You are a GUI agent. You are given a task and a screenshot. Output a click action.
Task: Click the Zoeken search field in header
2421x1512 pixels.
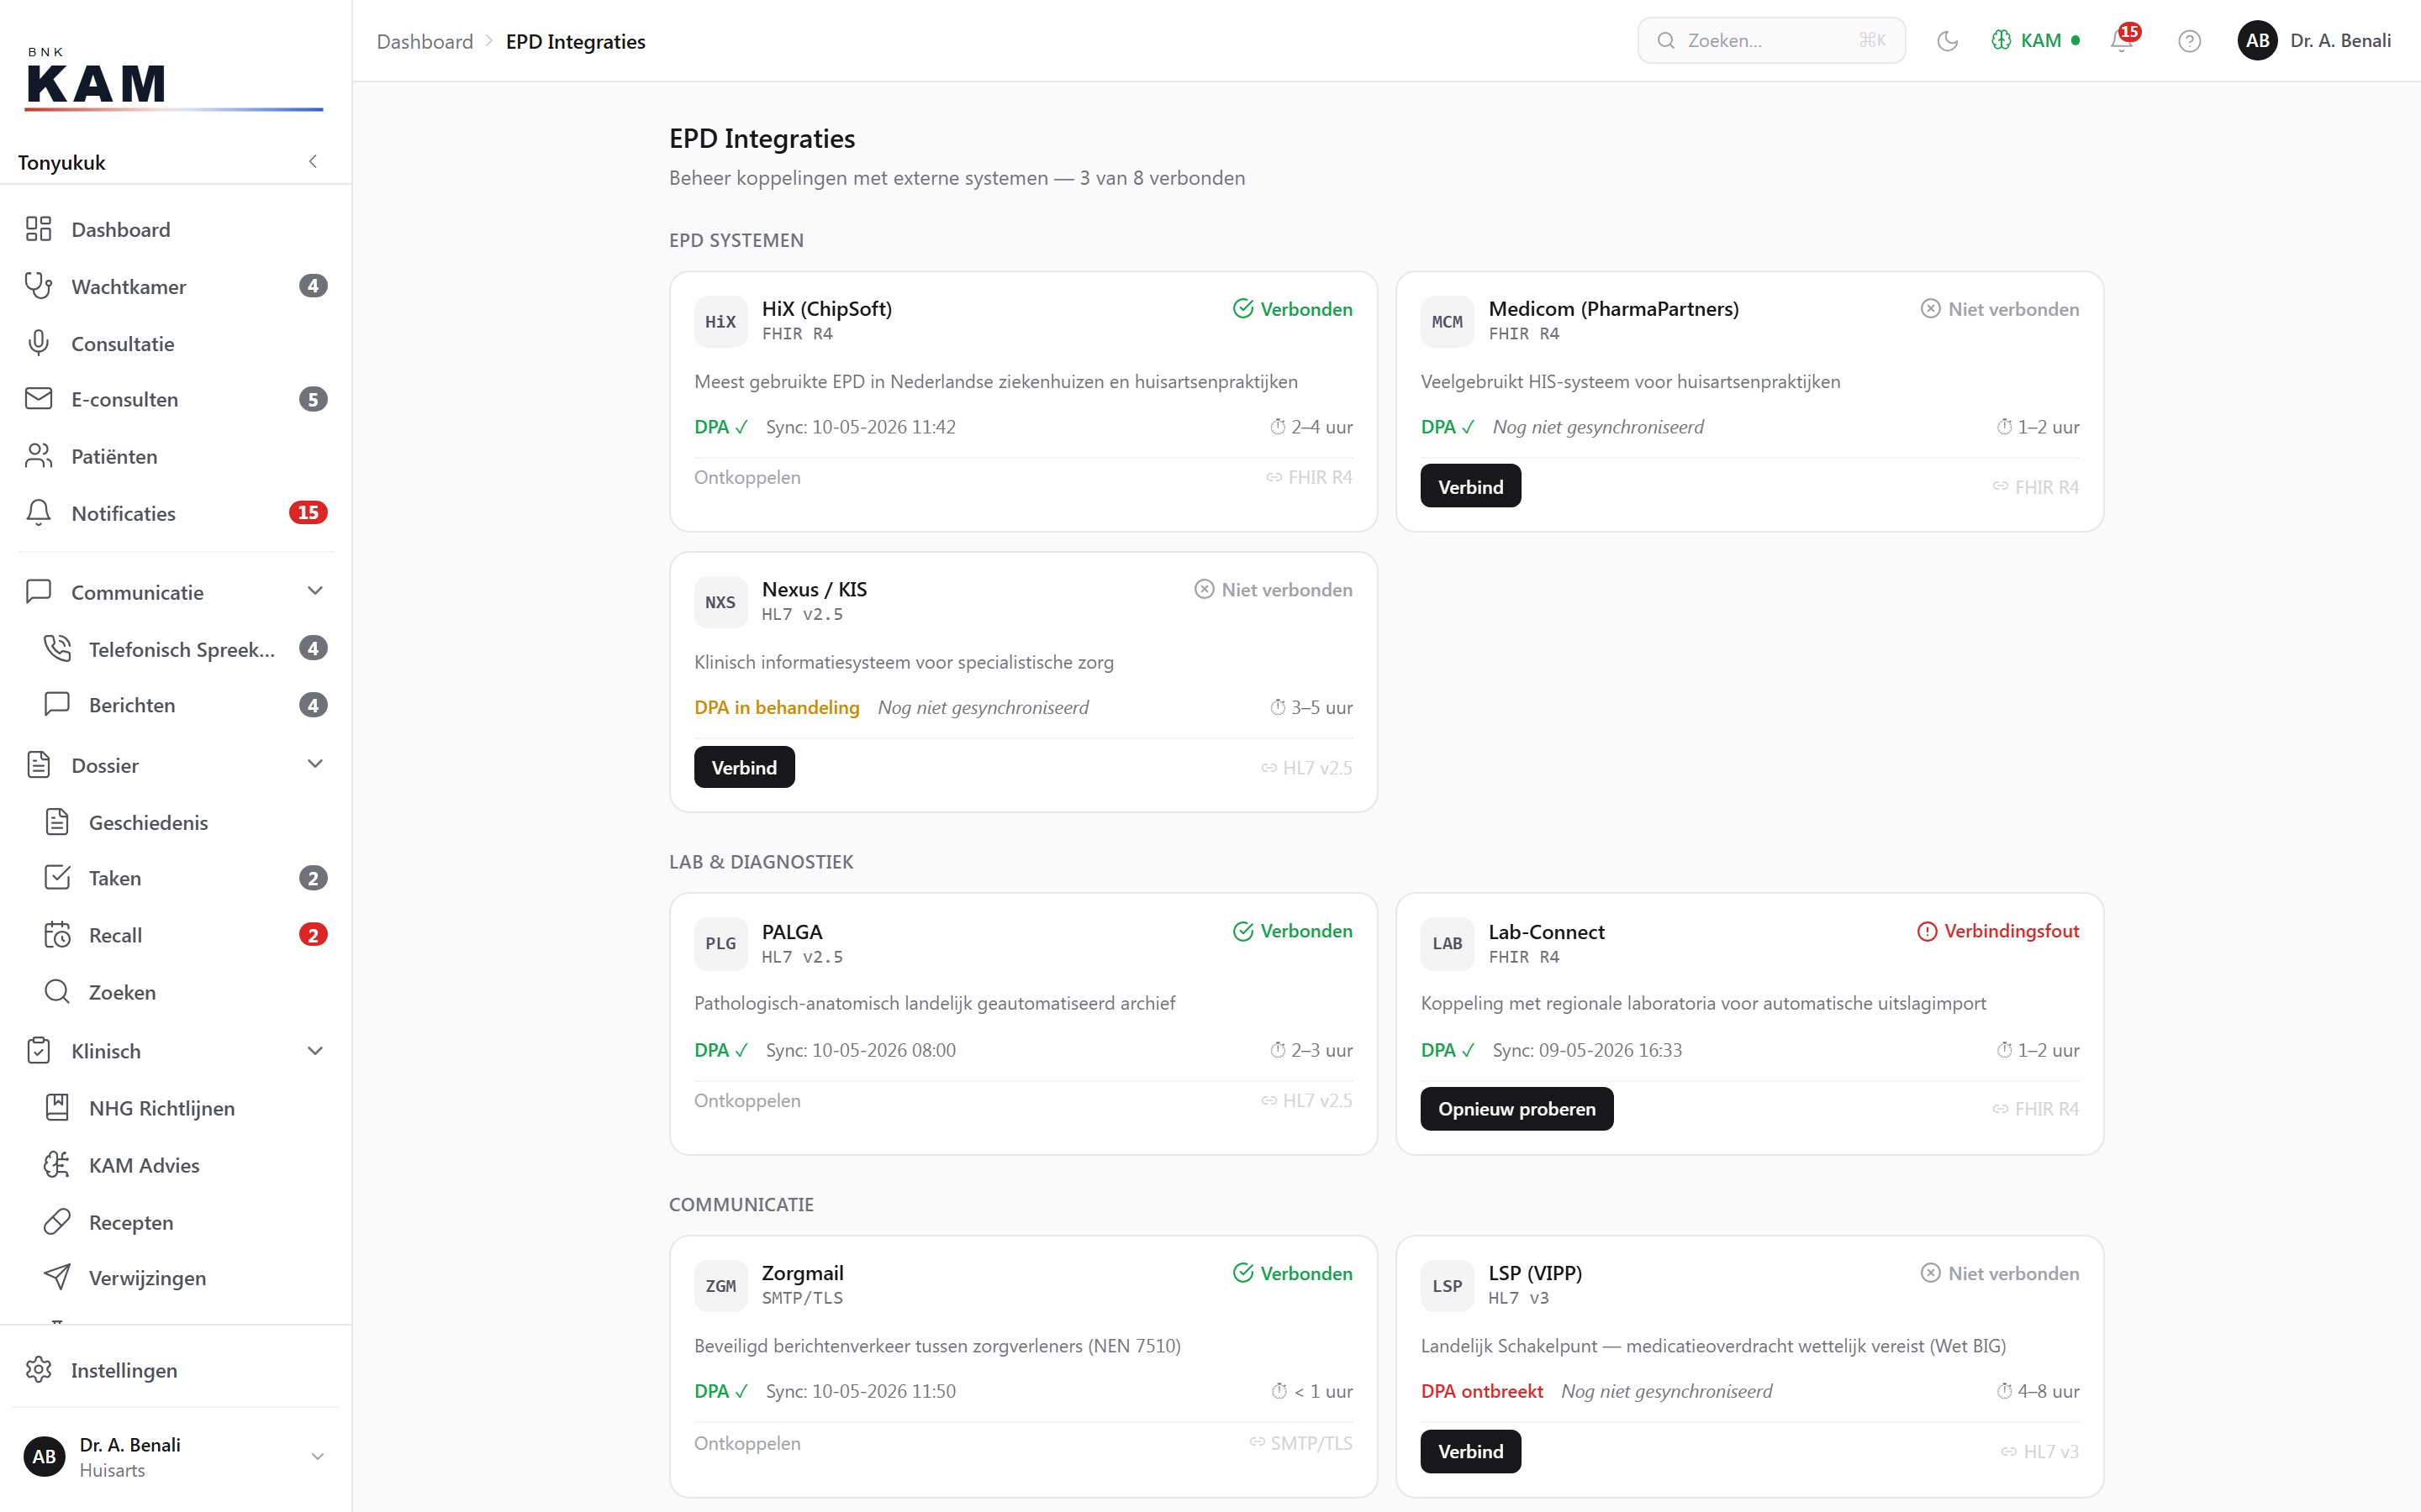click(1770, 41)
